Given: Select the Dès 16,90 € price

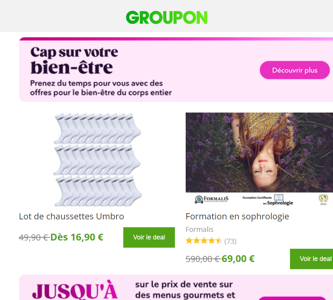Looking at the screenshot, I should [x=77, y=237].
